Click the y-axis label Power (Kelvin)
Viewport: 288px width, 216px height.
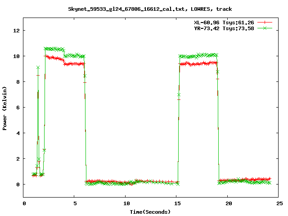tap(4, 108)
